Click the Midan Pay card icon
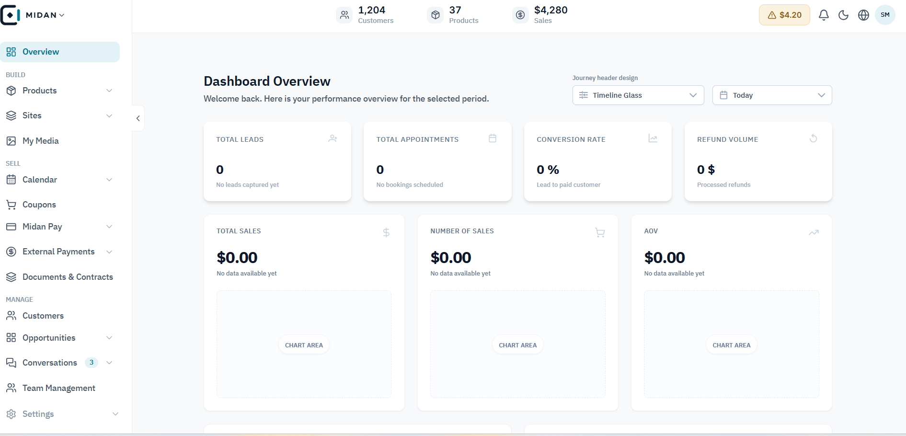Viewport: 906px width, 436px height. coord(11,227)
